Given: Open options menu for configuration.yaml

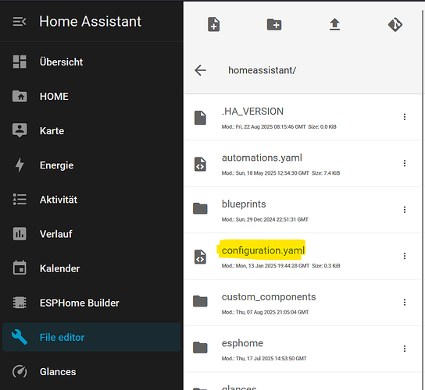Looking at the screenshot, I should pyautogui.click(x=405, y=256).
